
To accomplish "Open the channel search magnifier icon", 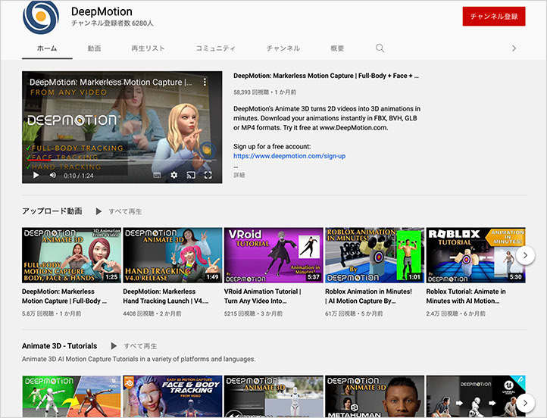I will (x=380, y=48).
